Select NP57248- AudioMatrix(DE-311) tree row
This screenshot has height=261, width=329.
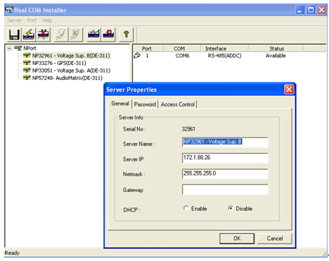67,78
